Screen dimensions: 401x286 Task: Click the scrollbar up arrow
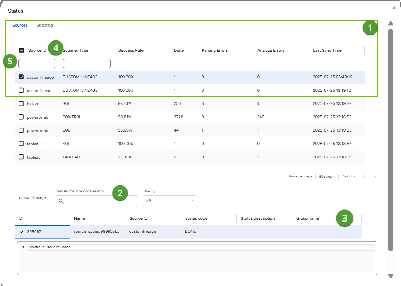click(x=390, y=23)
